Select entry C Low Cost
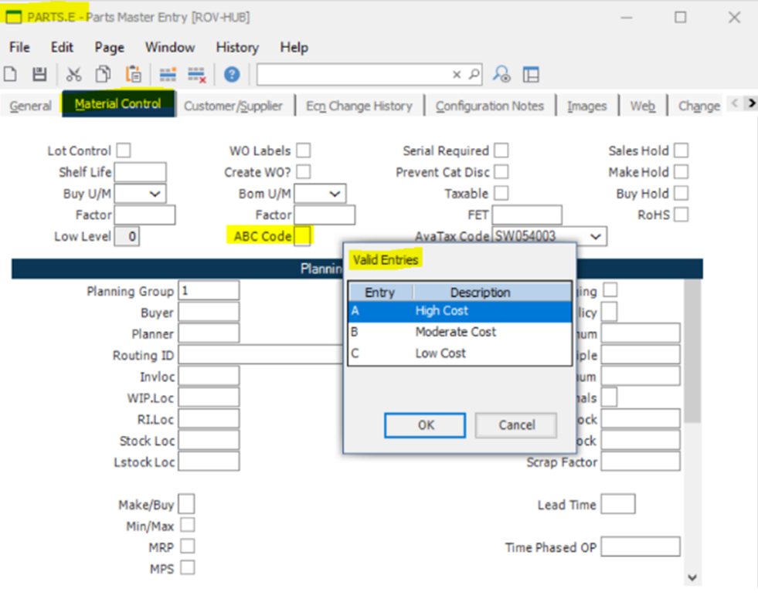This screenshot has width=758, height=595. click(x=460, y=353)
